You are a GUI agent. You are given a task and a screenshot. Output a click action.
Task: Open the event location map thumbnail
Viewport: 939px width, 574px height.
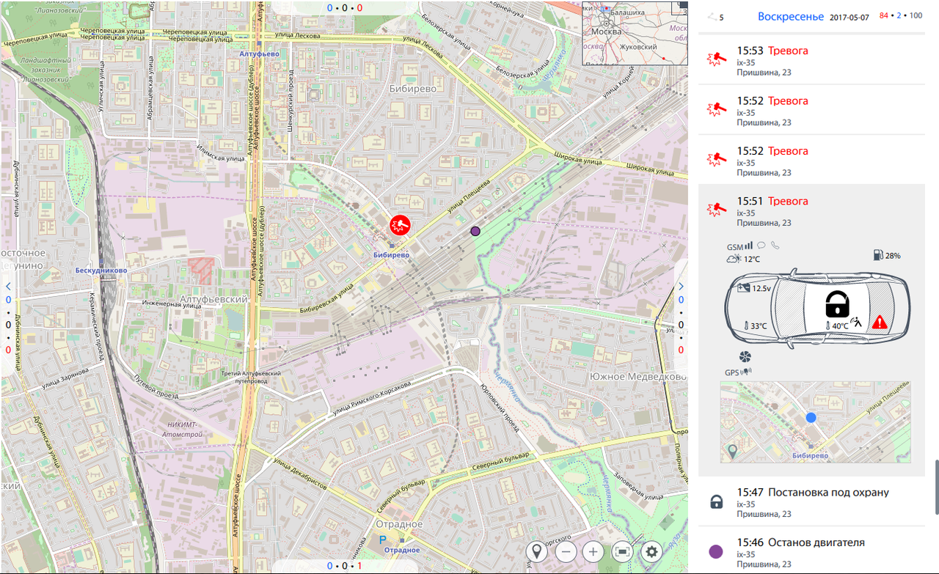815,422
